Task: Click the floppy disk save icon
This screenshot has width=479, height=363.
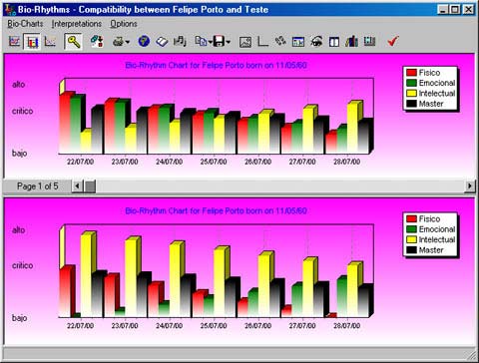Action: point(219,42)
